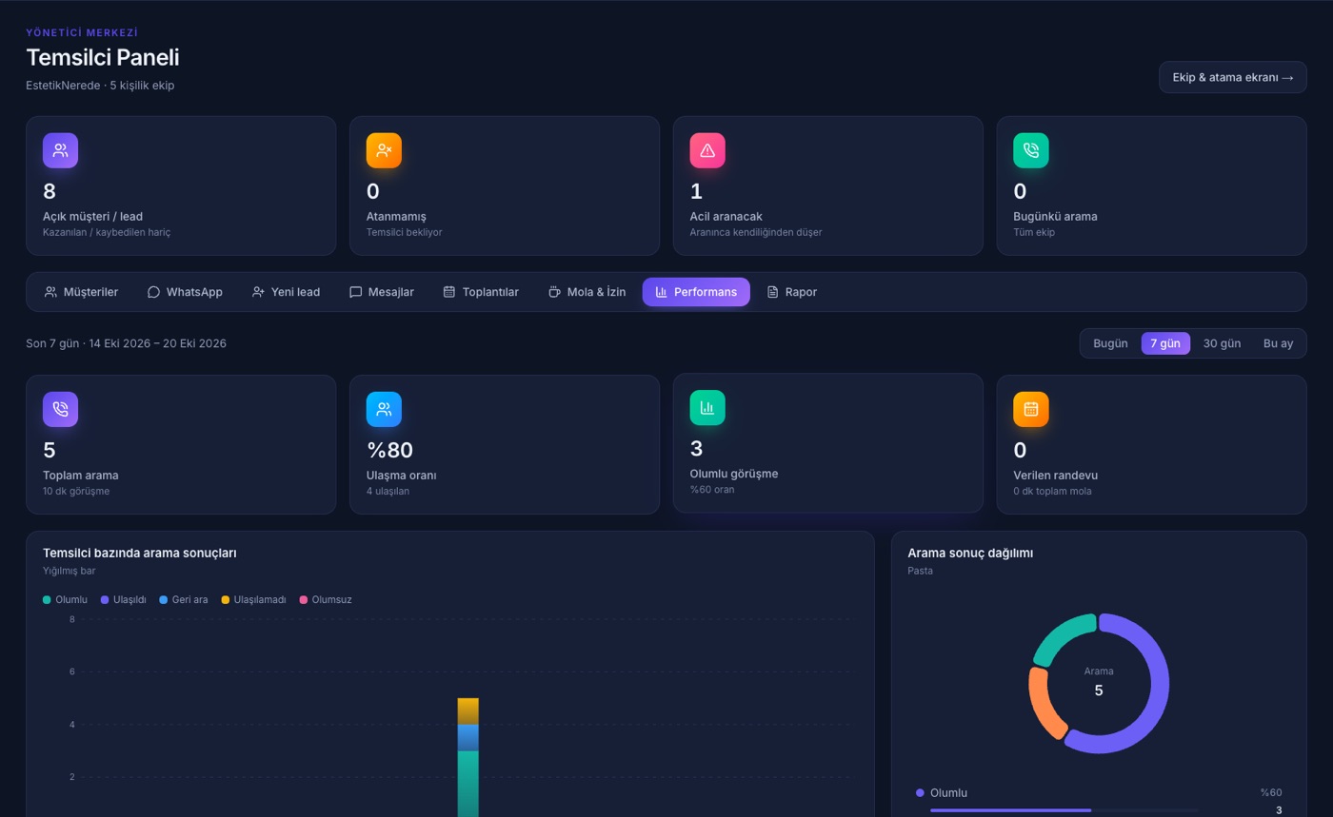
Task: Toggle the Olumsuz legend entry
Action: pyautogui.click(x=326, y=600)
